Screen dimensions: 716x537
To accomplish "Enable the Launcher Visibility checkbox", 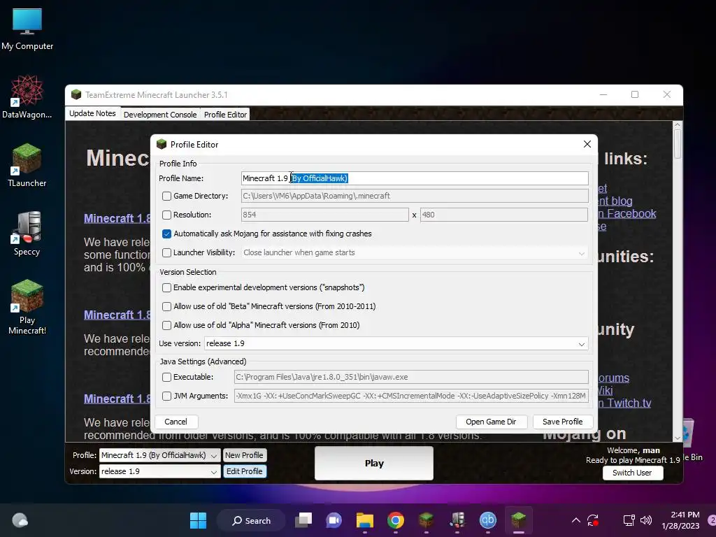I will pyautogui.click(x=166, y=252).
